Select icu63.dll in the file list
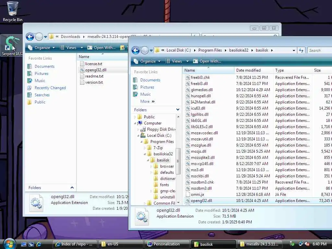Viewport: 332px width, 249px height. click(198, 108)
